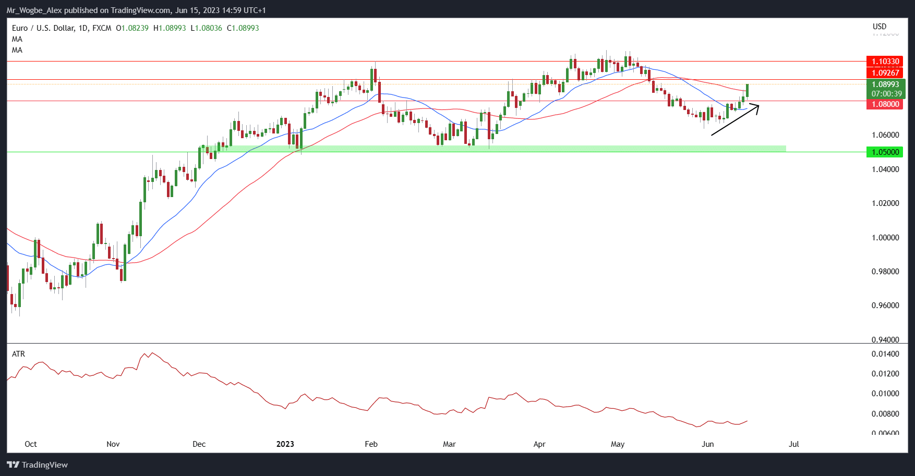Click the green 1.08993 current price label
This screenshot has width=915, height=476.
tap(886, 84)
